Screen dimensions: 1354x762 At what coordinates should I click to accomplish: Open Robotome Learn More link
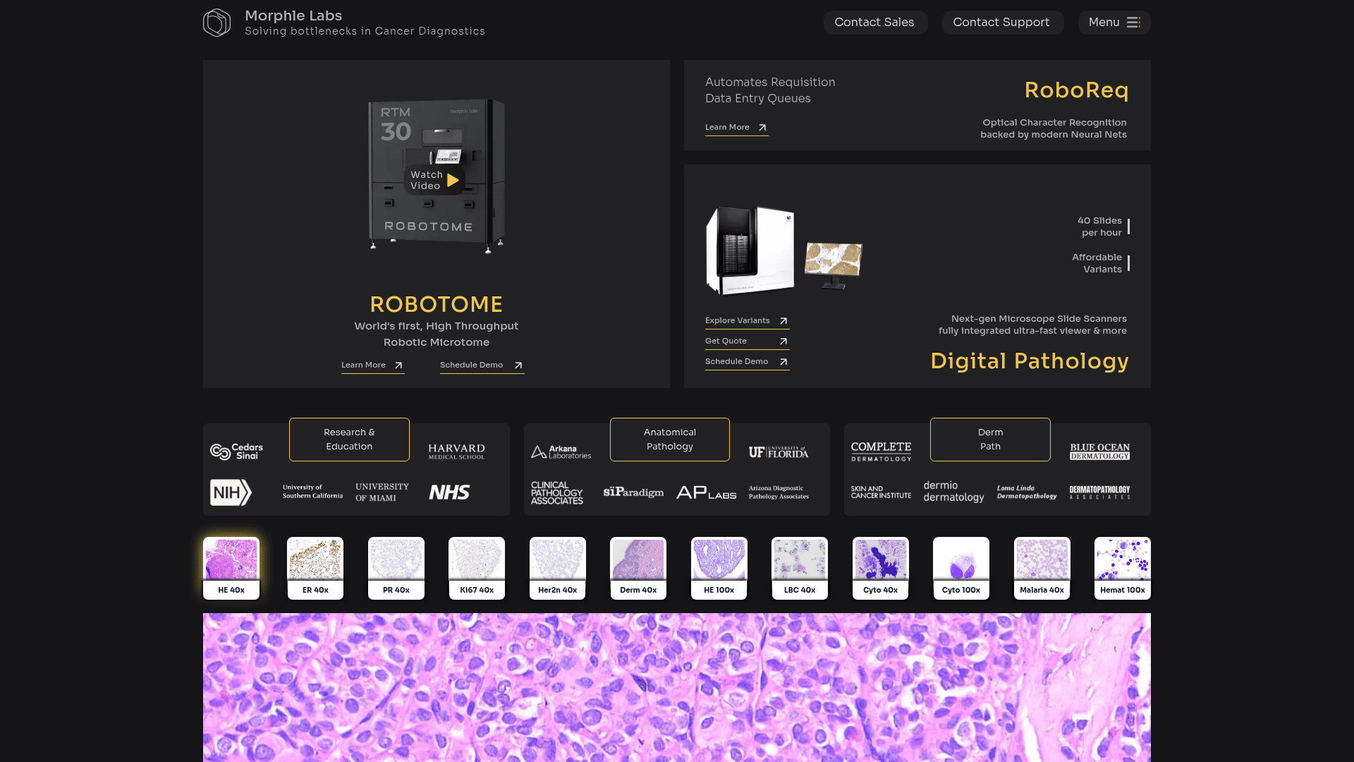pyautogui.click(x=372, y=365)
